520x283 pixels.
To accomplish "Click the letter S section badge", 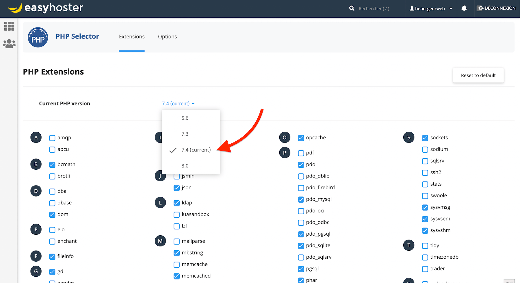I will 408,138.
